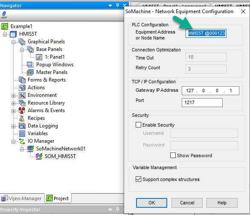
Task: Select the '1: Panel1' tree item
Action: coord(55,57)
